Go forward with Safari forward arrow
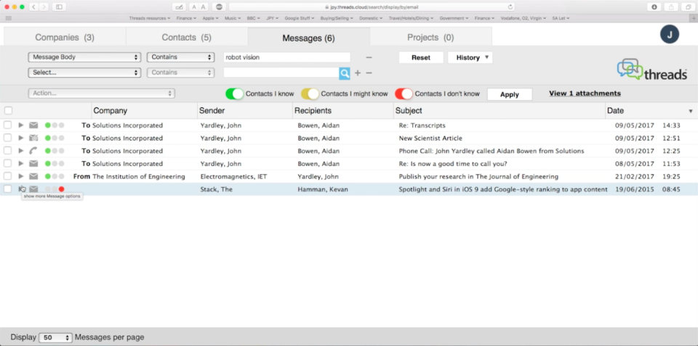Screen dimensions: 698x346 [x=44, y=7]
